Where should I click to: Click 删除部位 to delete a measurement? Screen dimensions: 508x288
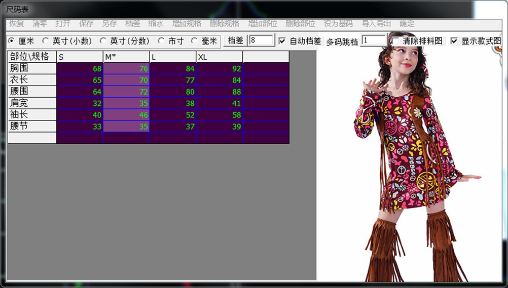tap(300, 24)
